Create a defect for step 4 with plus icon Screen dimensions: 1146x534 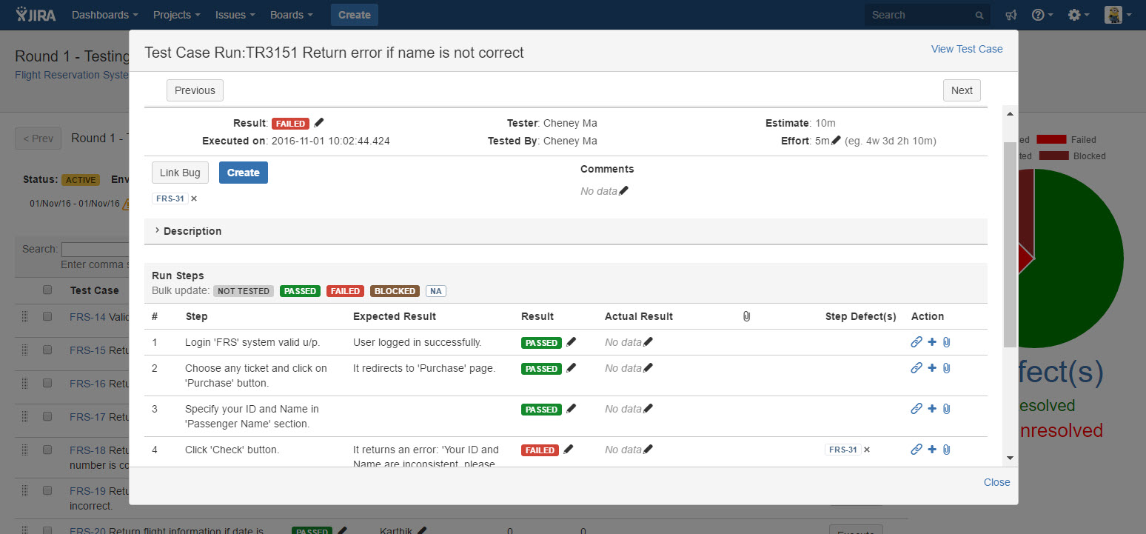[x=932, y=450]
